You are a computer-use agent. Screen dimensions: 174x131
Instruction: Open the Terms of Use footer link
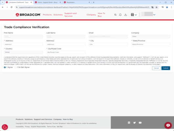click(x=51, y=126)
